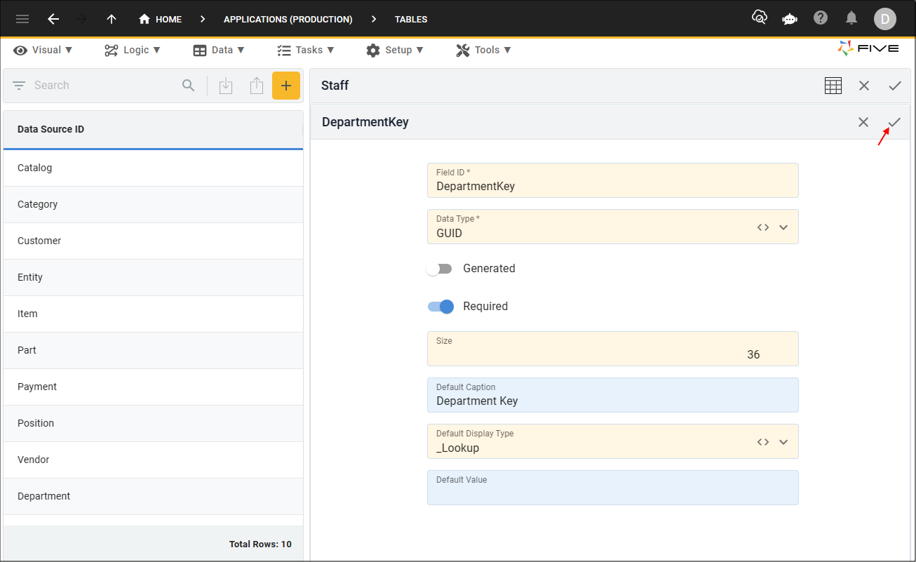Select the Customer table row
The width and height of the screenshot is (916, 562).
coord(153,241)
